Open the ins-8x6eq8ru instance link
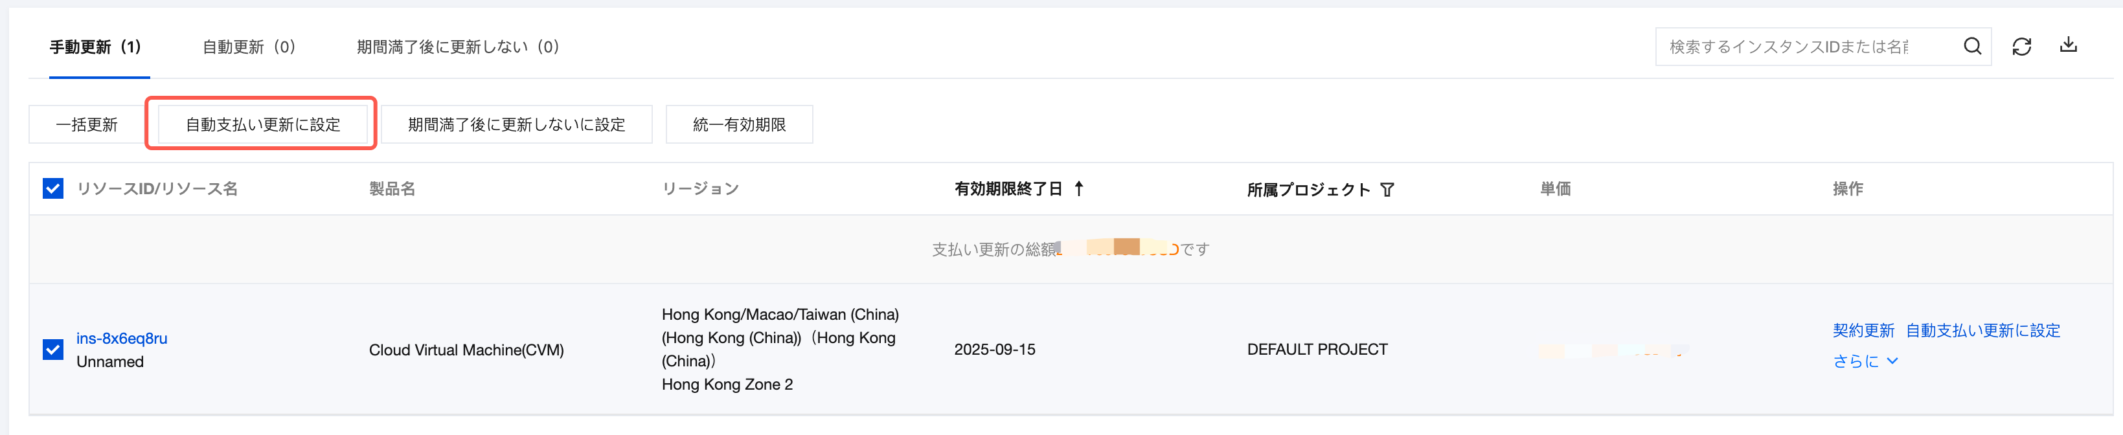Image resolution: width=2123 pixels, height=435 pixels. [x=122, y=338]
